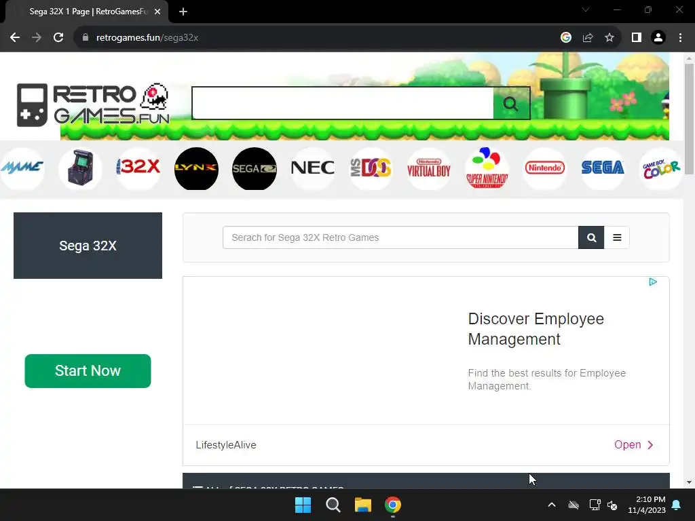Open the clock showing 2:10 PM

pos(647,505)
